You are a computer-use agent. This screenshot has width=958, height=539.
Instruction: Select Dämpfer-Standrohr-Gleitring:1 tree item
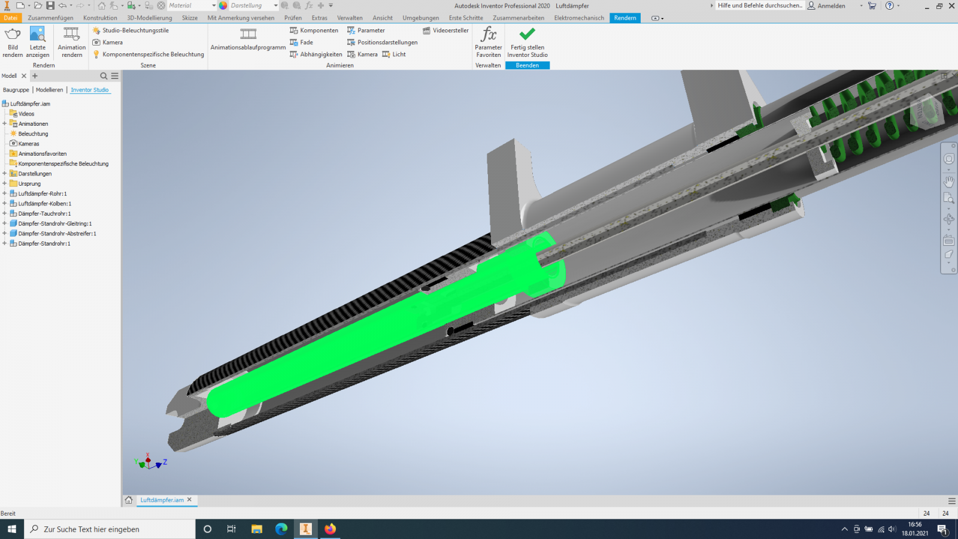click(x=55, y=223)
